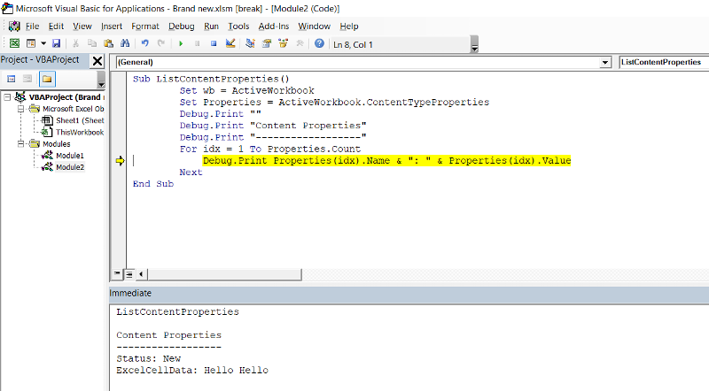Image resolution: width=709 pixels, height=391 pixels.
Task: Click the 'End Sub' code line
Action: point(152,184)
